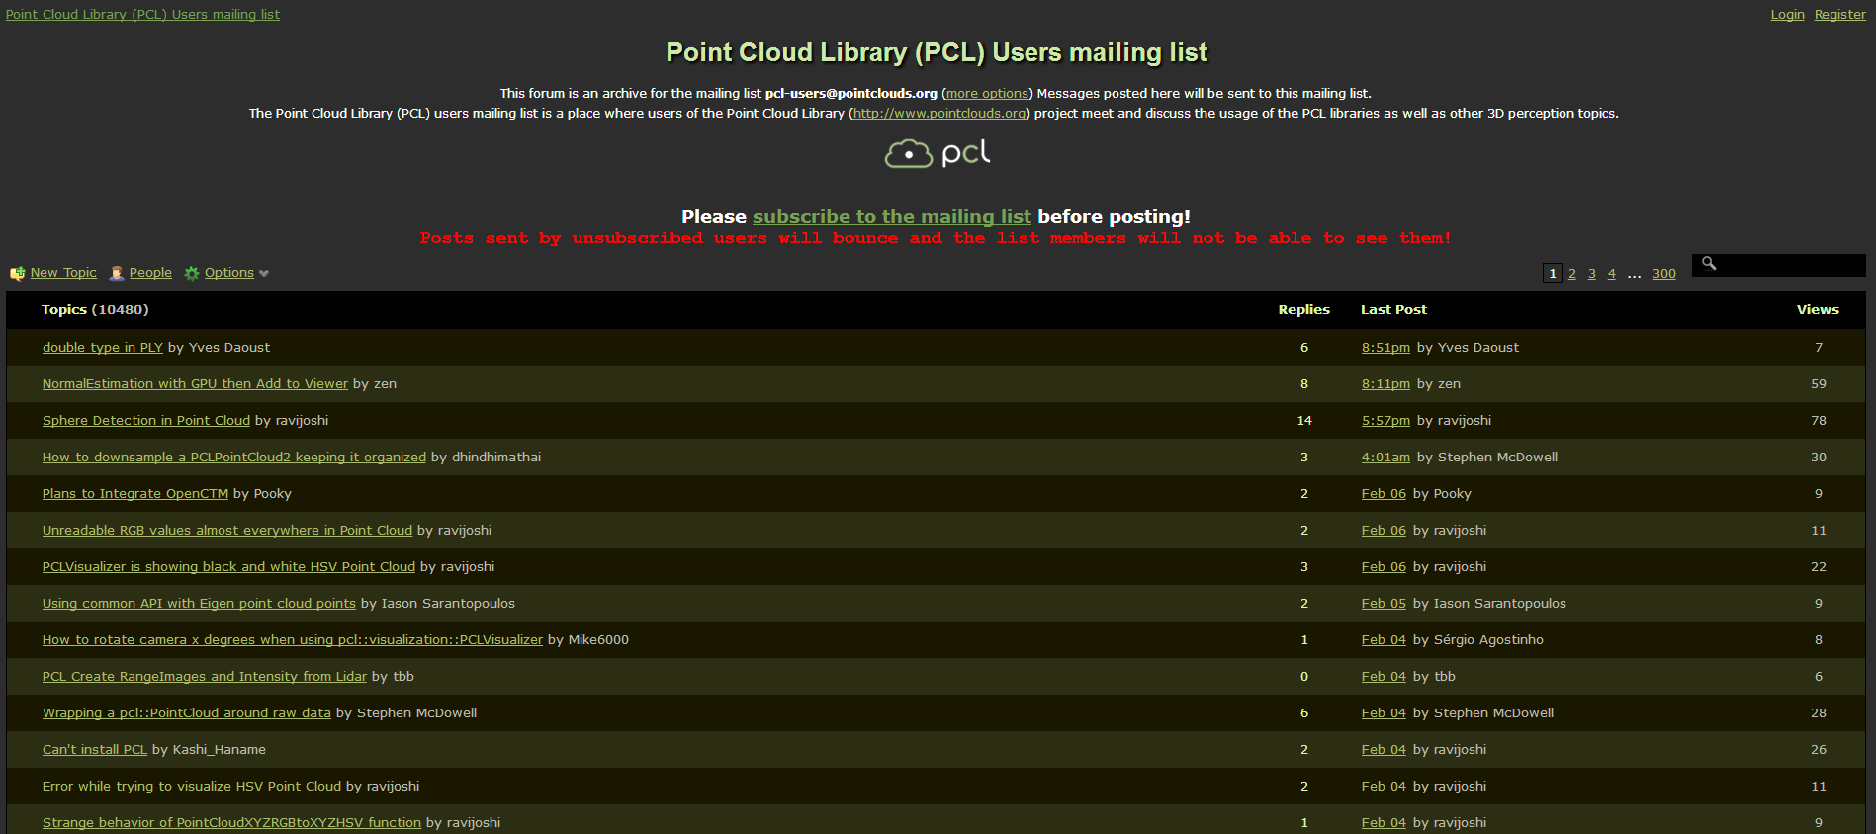This screenshot has width=1876, height=834.
Task: Open the New Topic link
Action: coord(63,273)
